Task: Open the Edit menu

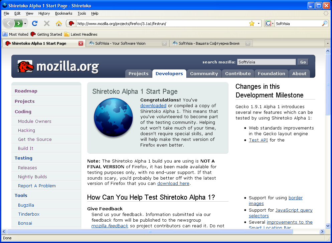Action: tap(17, 13)
